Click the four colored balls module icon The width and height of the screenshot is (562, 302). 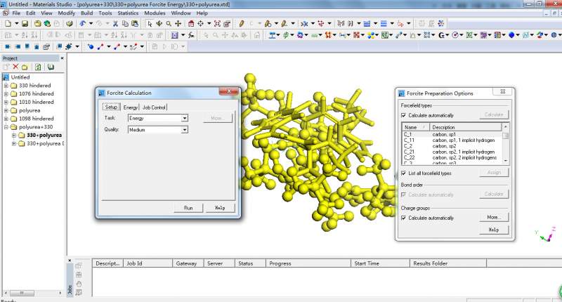[371, 35]
